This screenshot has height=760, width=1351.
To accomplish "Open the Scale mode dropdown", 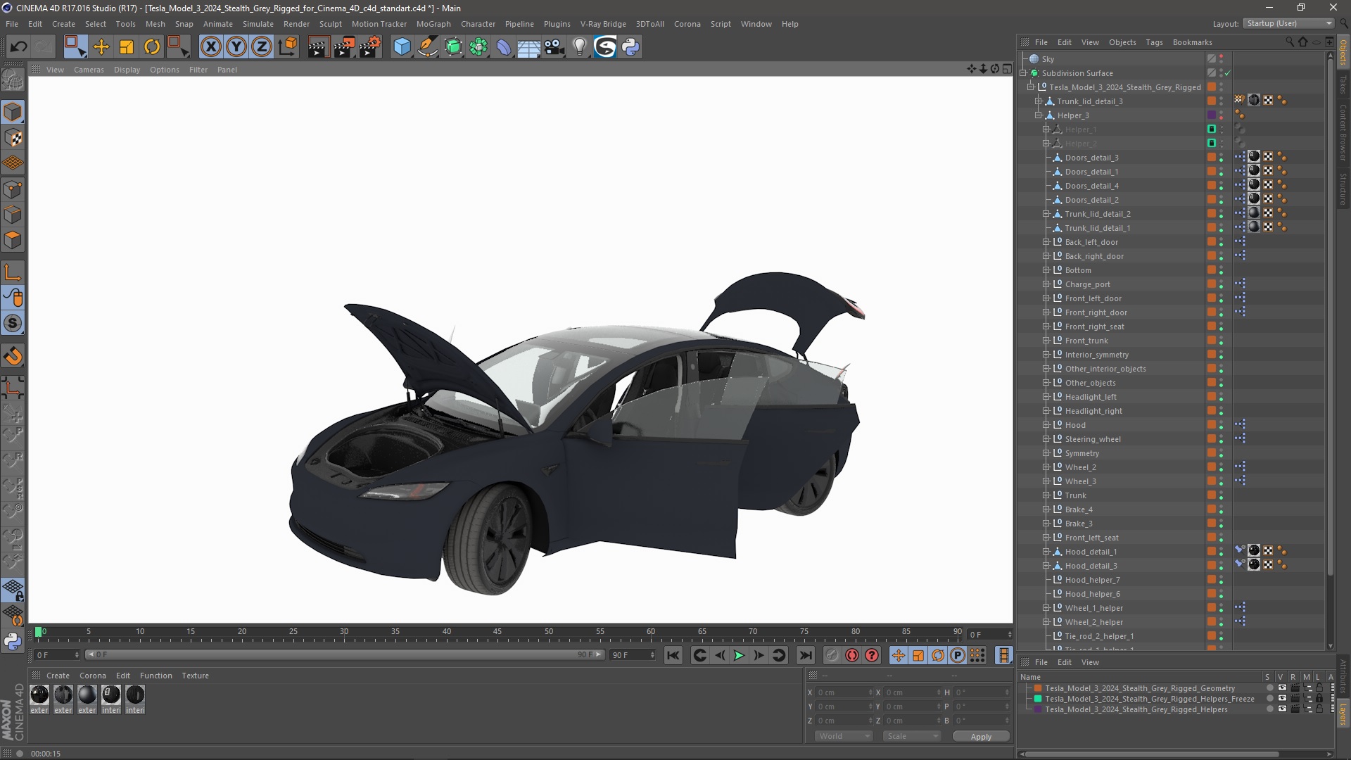I will 911,736.
